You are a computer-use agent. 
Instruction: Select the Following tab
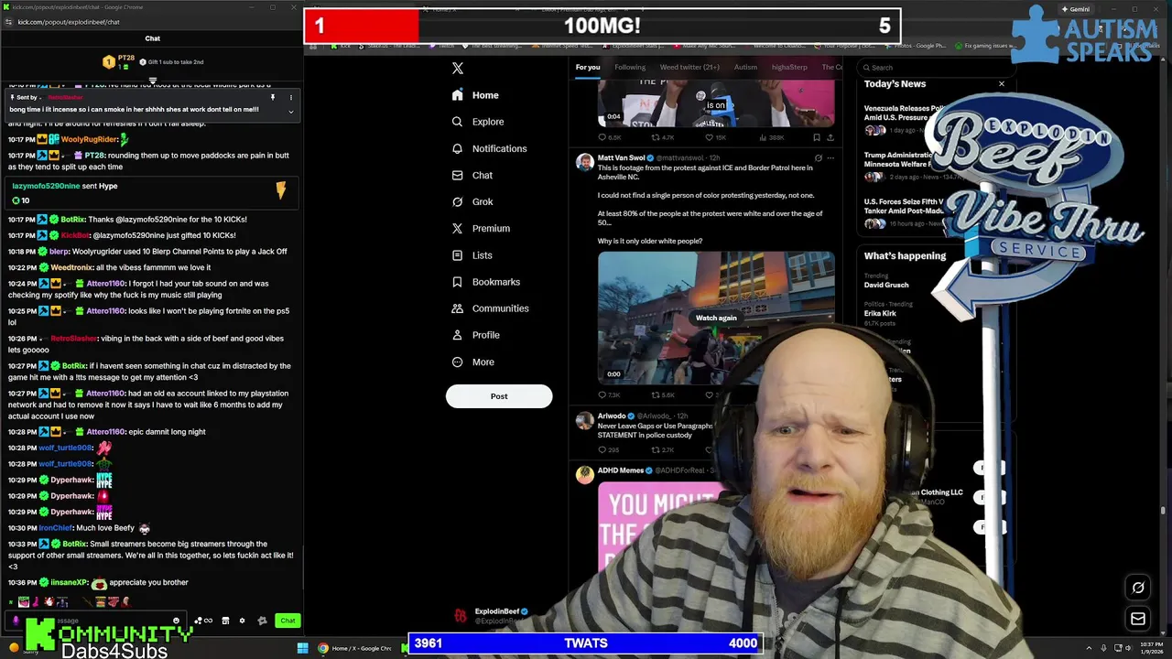tap(630, 67)
